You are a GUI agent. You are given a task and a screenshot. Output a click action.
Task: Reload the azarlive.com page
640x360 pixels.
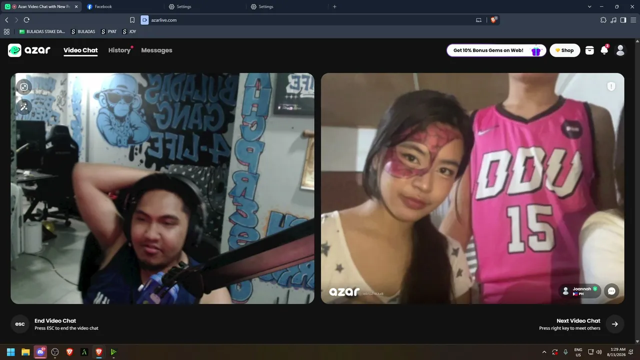coord(26,20)
